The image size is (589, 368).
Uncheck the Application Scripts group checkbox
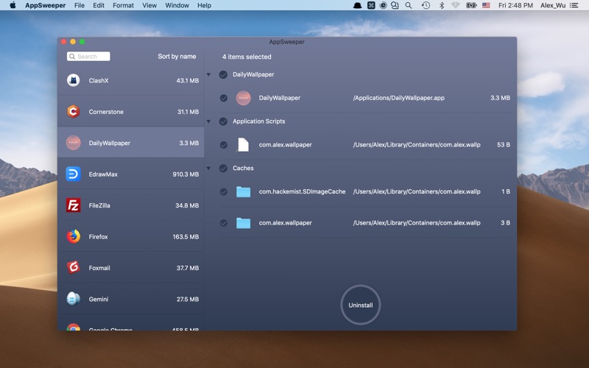(x=223, y=121)
